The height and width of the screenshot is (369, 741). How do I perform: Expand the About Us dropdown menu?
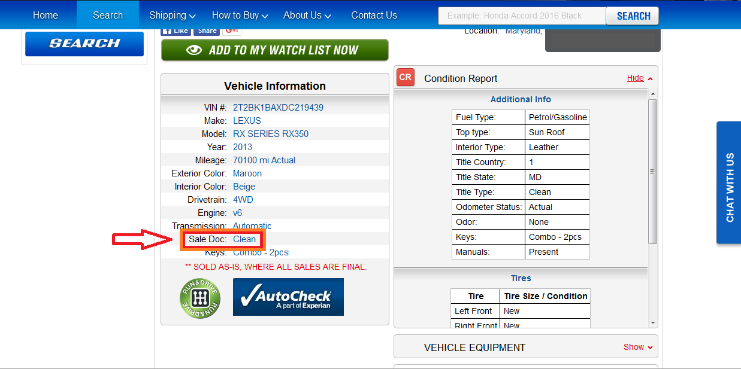click(308, 15)
